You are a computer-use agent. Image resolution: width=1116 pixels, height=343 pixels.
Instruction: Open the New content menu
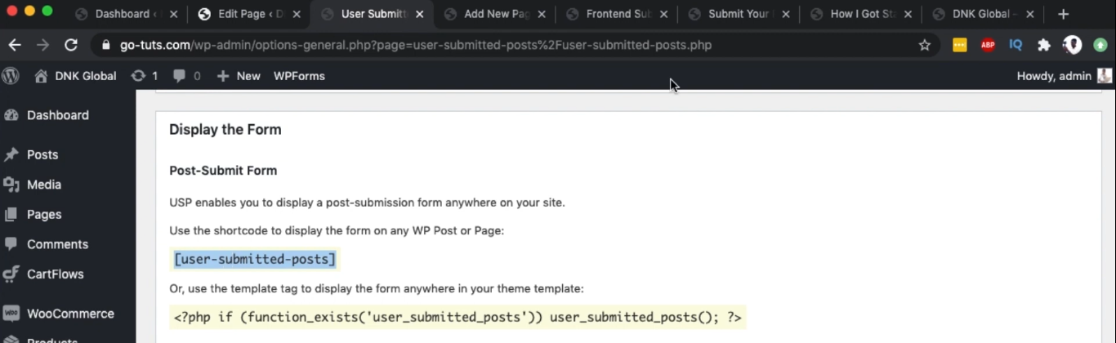(239, 76)
